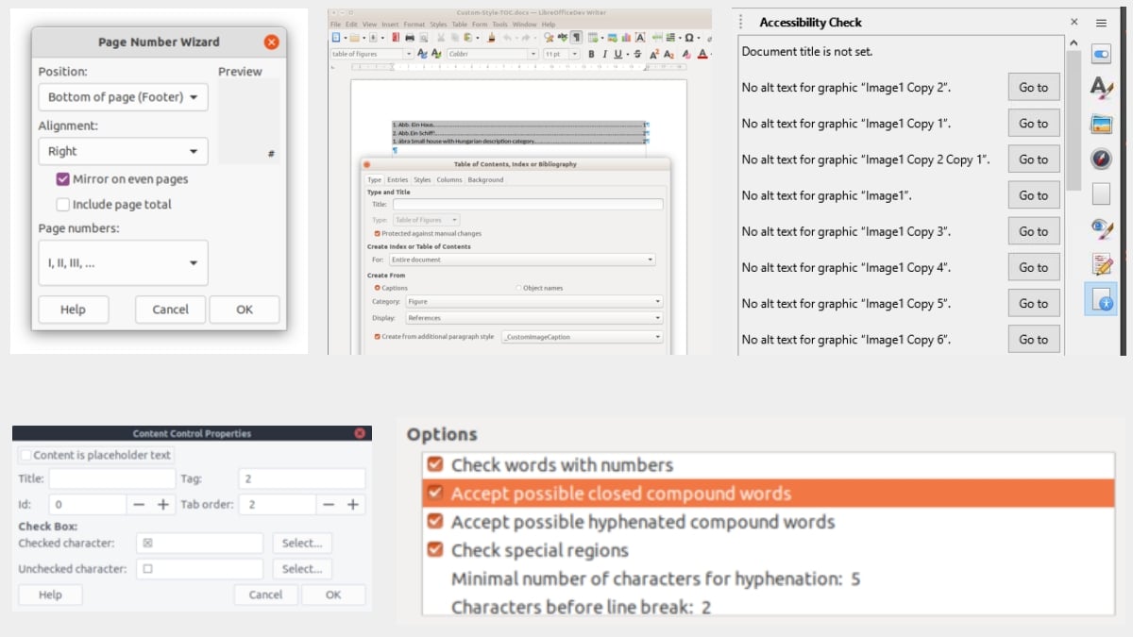1133x637 pixels.
Task: Open the Manage Changes icon in the sidebar
Action: point(1101,264)
